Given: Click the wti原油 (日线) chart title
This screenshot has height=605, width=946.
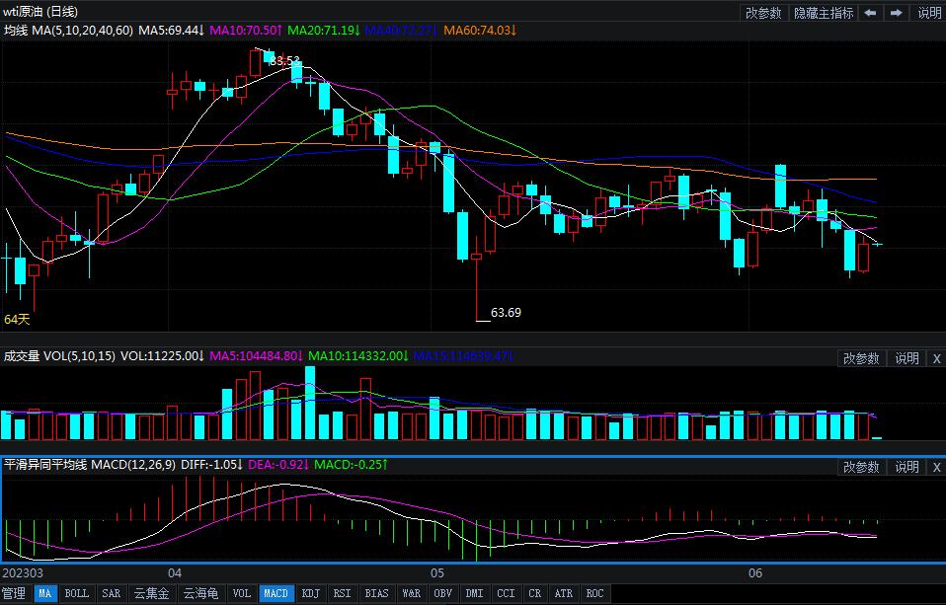Looking at the screenshot, I should 40,12.
